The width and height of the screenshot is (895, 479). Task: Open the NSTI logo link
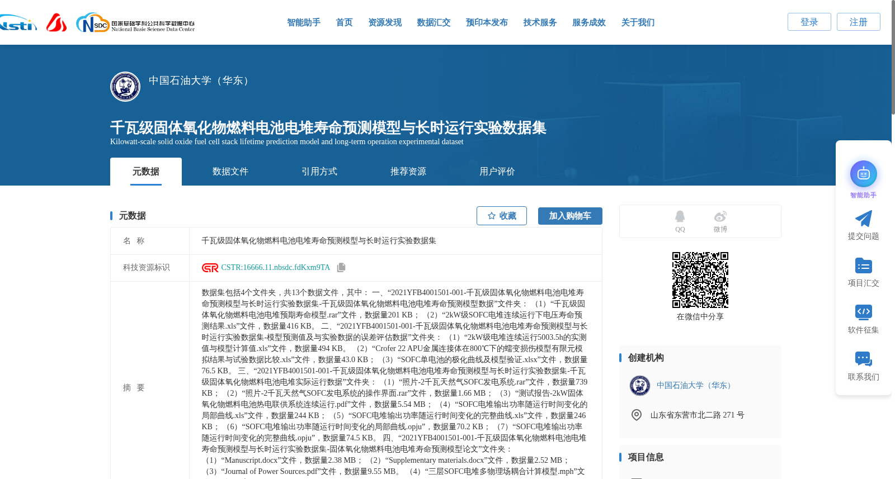coord(18,23)
